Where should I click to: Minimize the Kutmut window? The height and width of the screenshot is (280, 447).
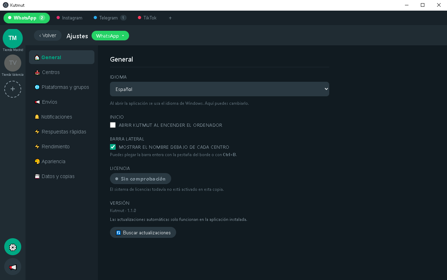pyautogui.click(x=406, y=5)
